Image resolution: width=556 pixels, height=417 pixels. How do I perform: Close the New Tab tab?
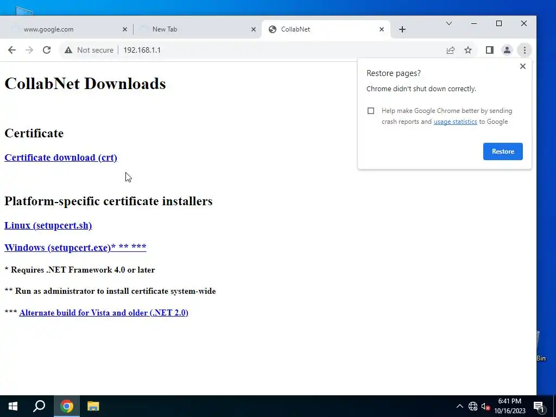point(254,29)
